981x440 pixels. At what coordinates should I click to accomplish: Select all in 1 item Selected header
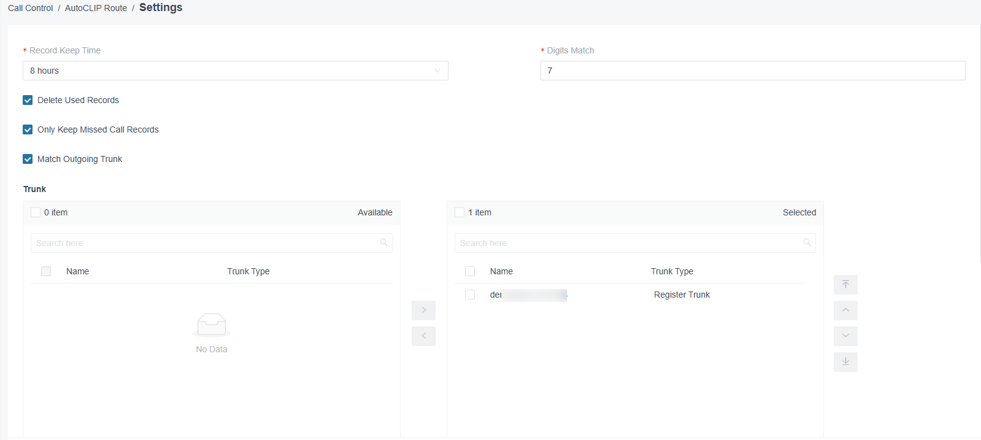pyautogui.click(x=460, y=212)
